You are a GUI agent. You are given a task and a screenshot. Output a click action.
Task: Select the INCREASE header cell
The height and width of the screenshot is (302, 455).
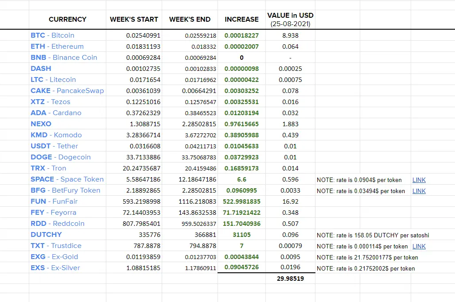pyautogui.click(x=241, y=19)
